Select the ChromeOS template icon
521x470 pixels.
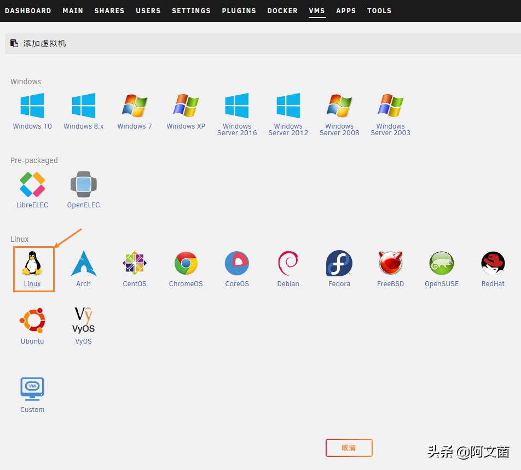(x=186, y=263)
